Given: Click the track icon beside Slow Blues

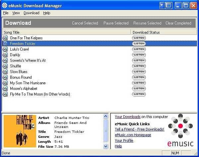Looking at the screenshot, I should pyautogui.click(x=5, y=72).
